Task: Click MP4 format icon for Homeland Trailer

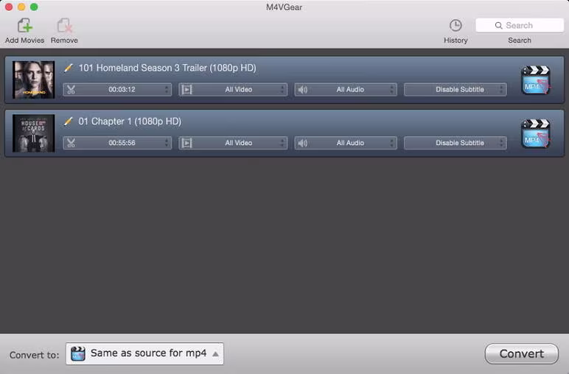Action: coord(536,80)
